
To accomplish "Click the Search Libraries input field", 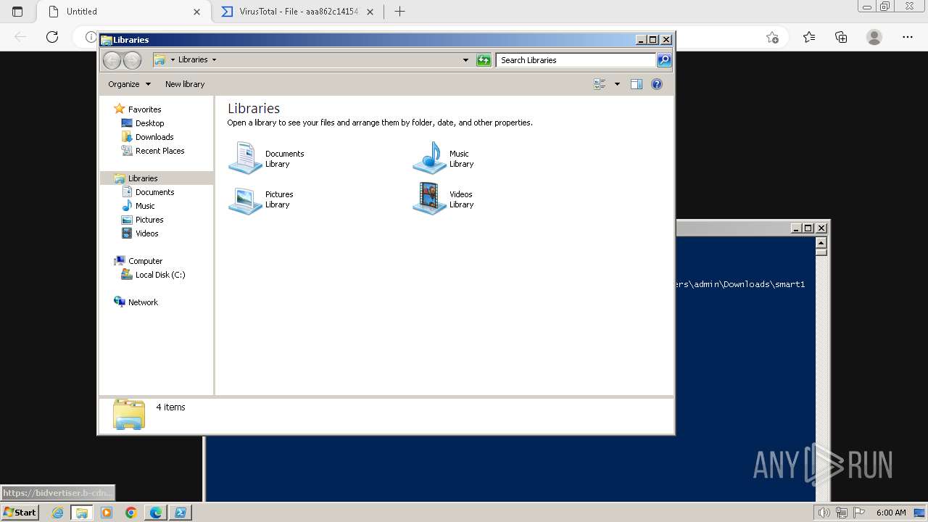I will [x=576, y=60].
